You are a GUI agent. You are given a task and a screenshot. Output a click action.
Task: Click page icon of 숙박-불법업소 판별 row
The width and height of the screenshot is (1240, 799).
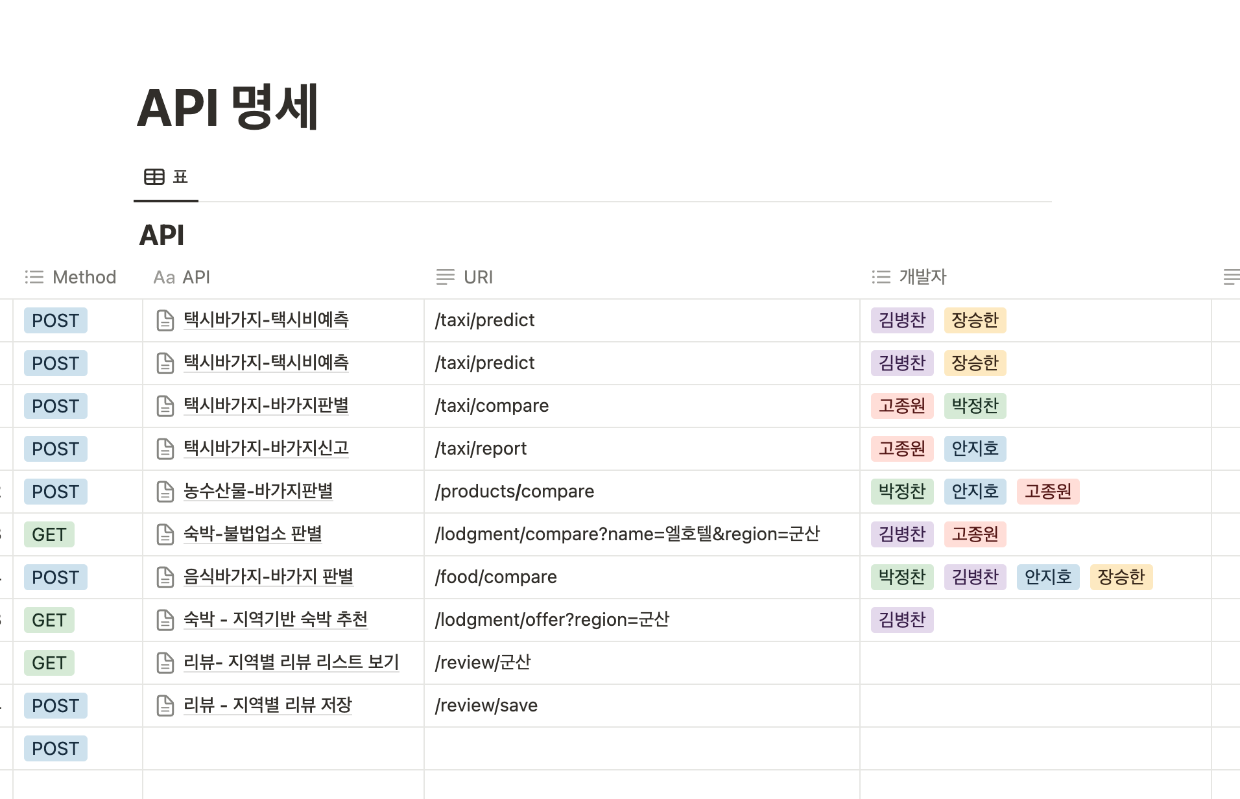pos(165,534)
